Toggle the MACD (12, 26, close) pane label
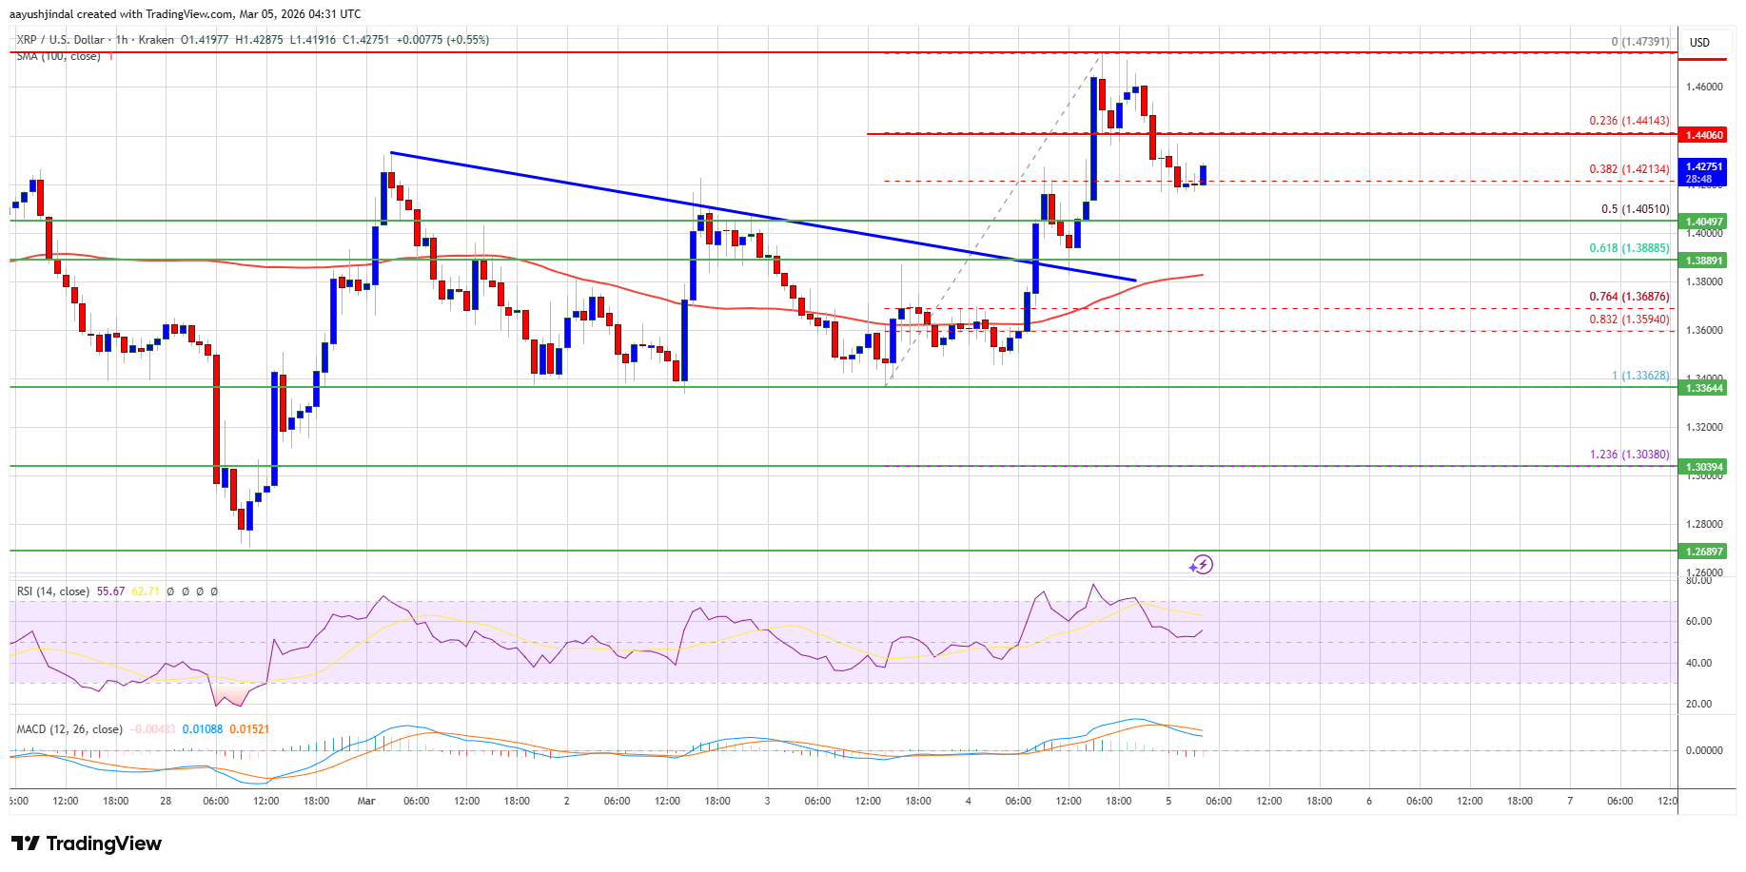This screenshot has width=1746, height=872. pyautogui.click(x=67, y=729)
